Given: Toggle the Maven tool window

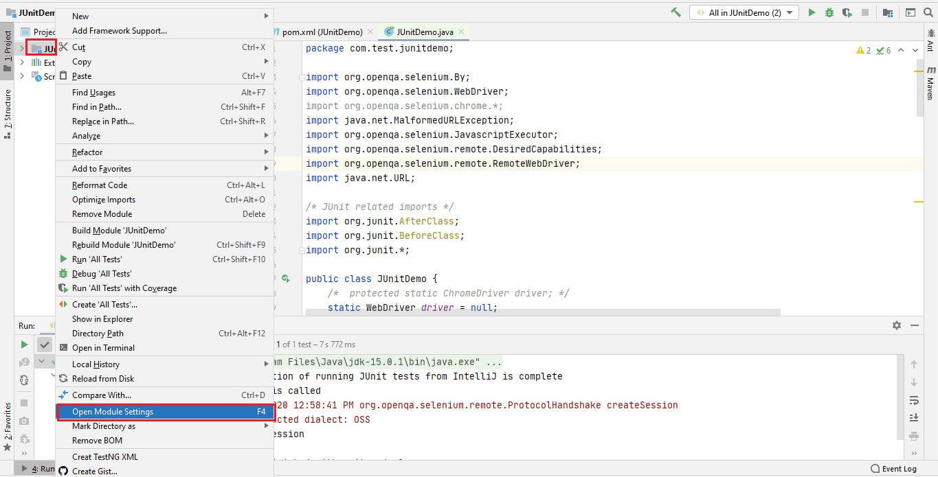Looking at the screenshot, I should pyautogui.click(x=930, y=82).
